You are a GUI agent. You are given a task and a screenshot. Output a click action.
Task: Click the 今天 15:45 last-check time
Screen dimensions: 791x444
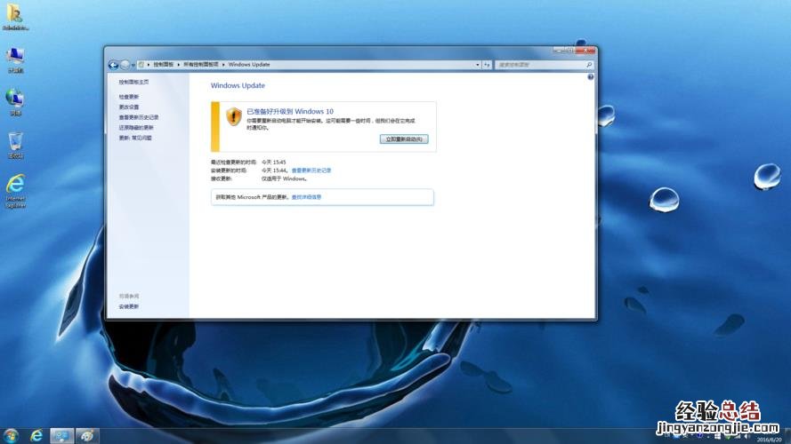coord(273,163)
